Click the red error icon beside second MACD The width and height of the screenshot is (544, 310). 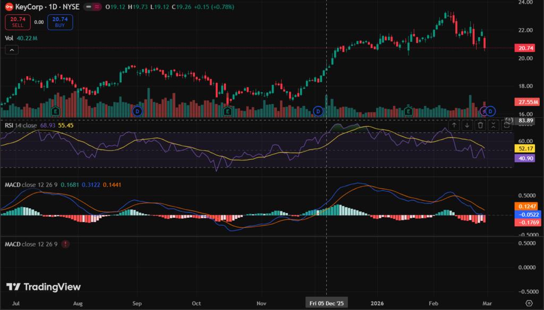pos(65,244)
